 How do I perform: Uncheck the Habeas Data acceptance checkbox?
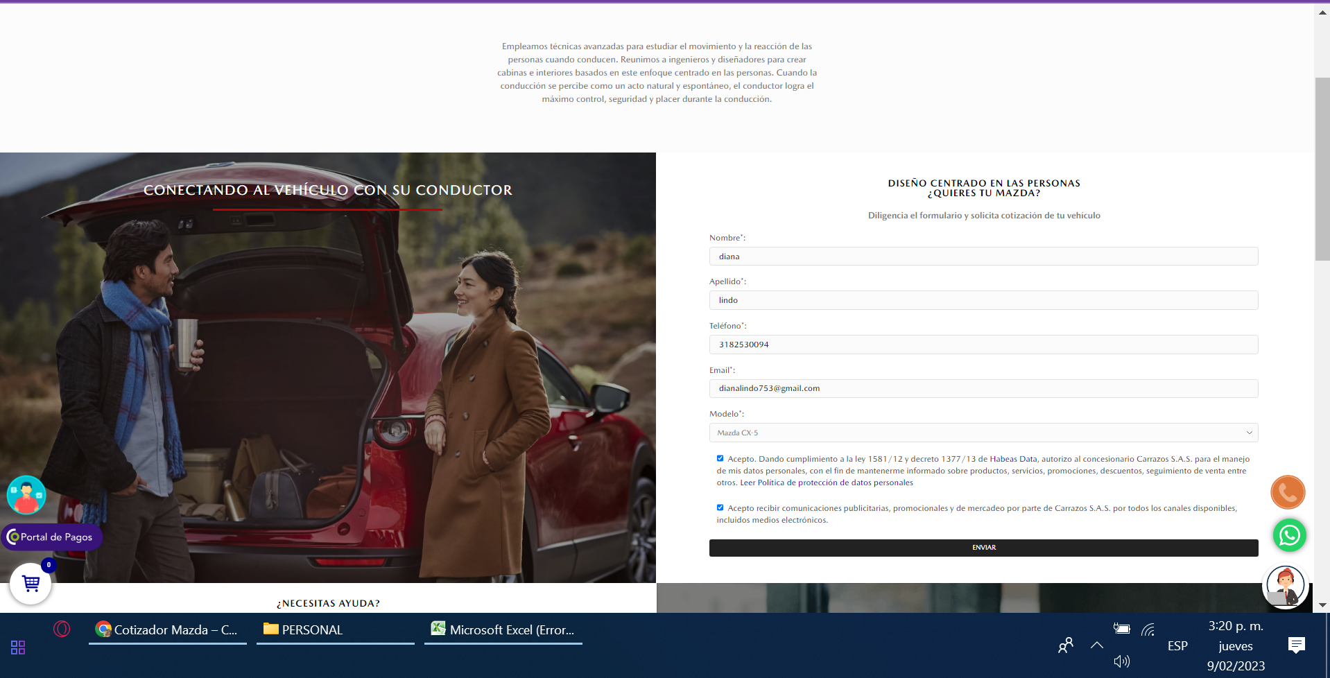720,458
